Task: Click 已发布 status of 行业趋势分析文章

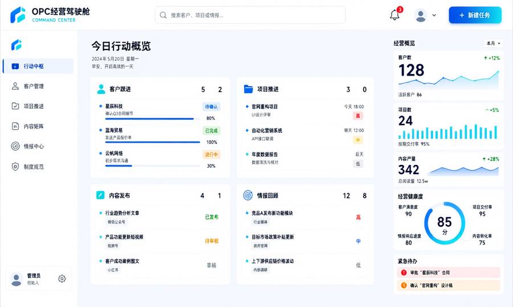Action: 211,217
